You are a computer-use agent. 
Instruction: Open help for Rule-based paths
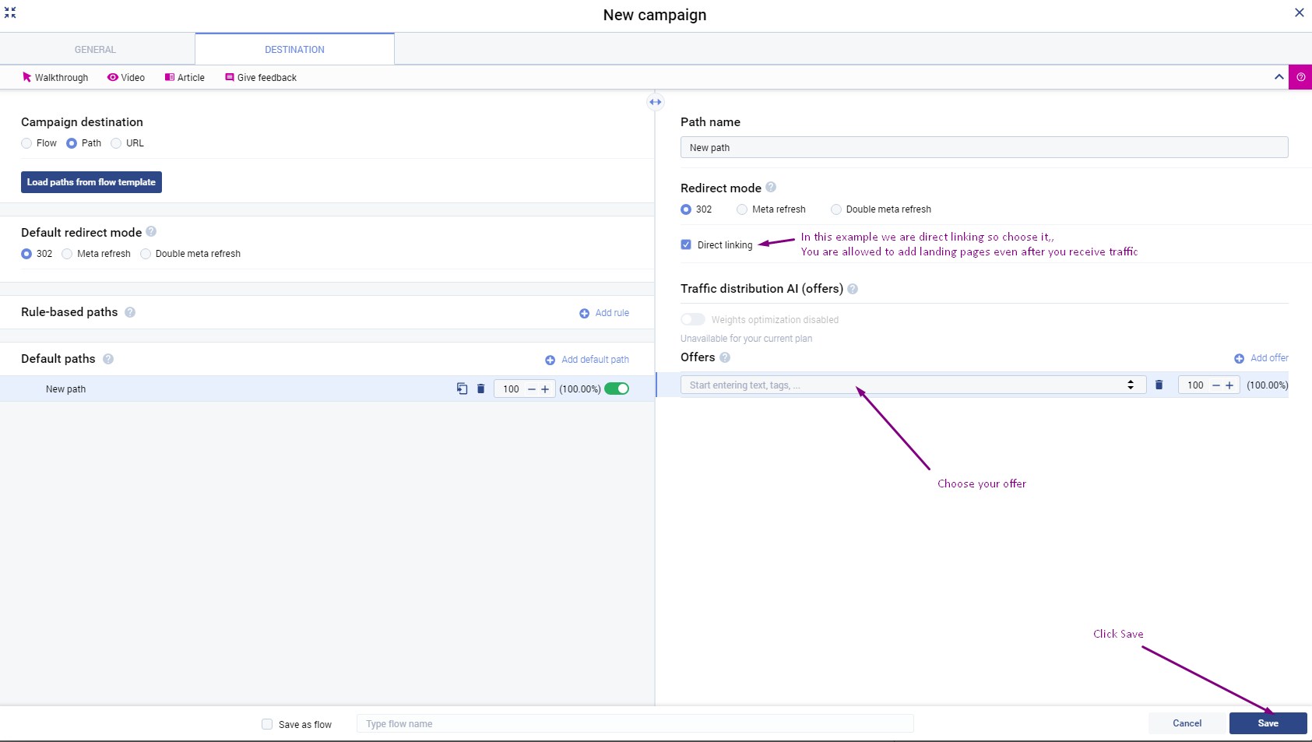point(130,312)
